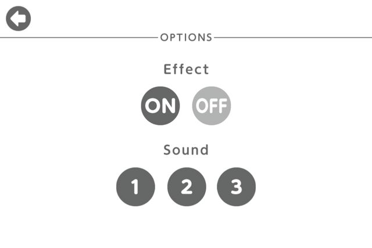Select Sound option 1

click(135, 187)
